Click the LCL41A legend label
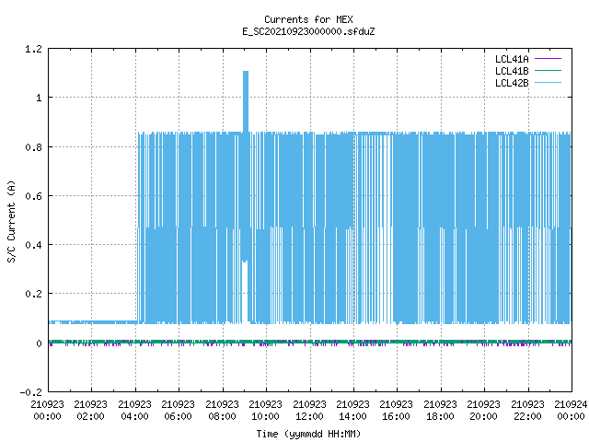589x442 pixels. [512, 59]
